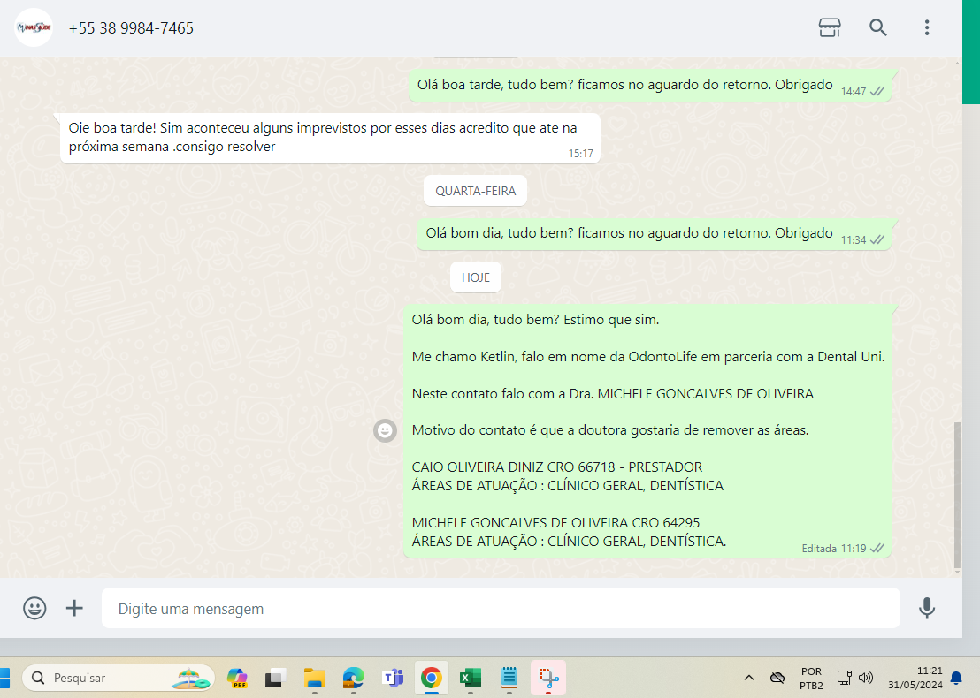Click the 'Editada 11:19' message timestamp
980x698 pixels.
tap(834, 549)
